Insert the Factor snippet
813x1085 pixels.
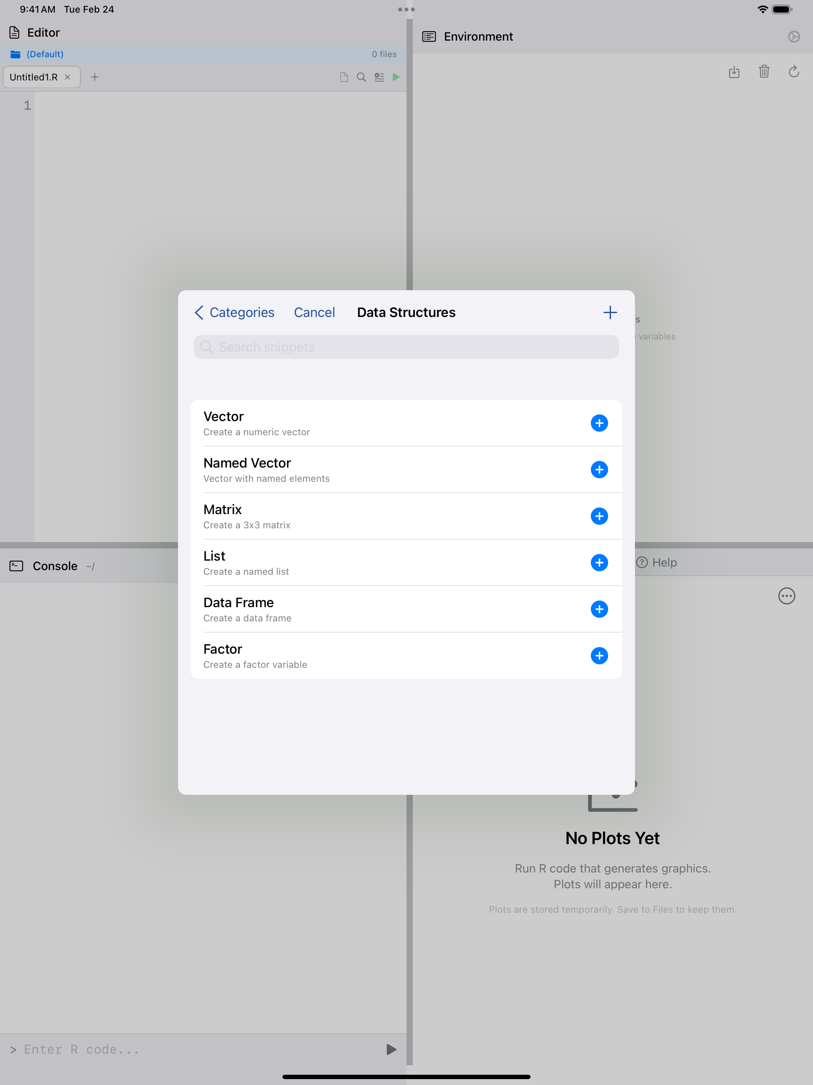pyautogui.click(x=600, y=656)
